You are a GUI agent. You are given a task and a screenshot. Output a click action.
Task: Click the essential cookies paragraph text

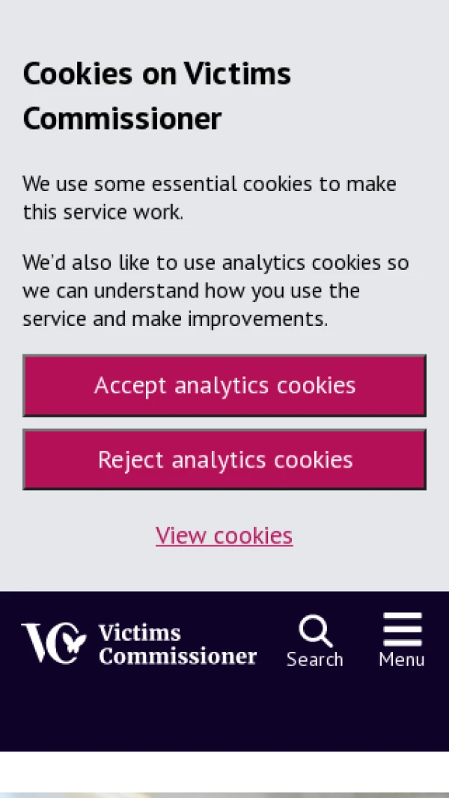pyautogui.click(x=210, y=198)
